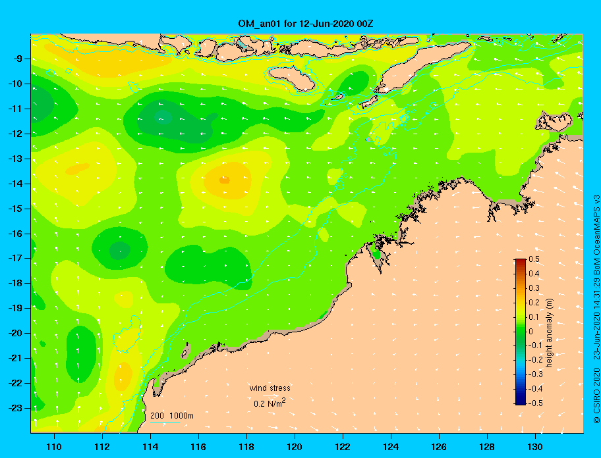Click latitude axis label -14
Viewport: 601px width, 458px height.
[x=17, y=184]
